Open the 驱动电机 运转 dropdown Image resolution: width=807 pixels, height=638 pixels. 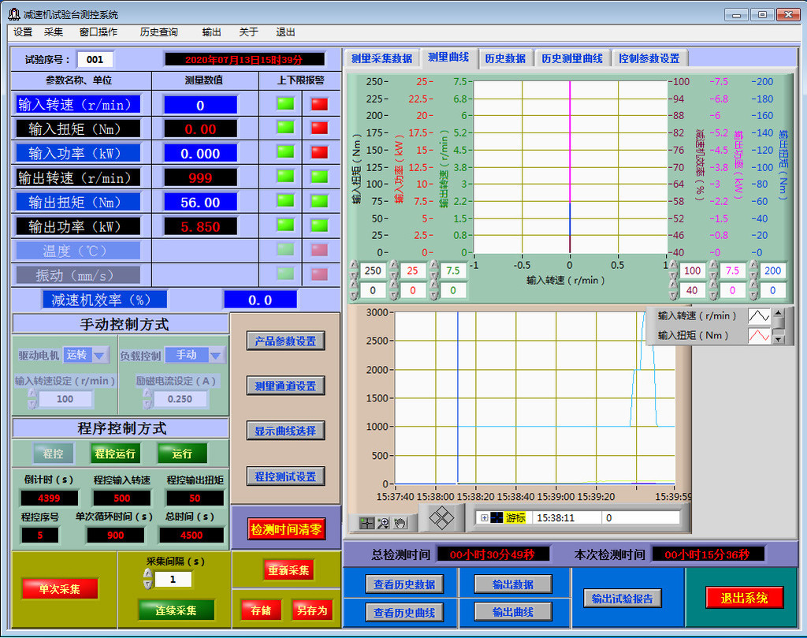[x=99, y=355]
